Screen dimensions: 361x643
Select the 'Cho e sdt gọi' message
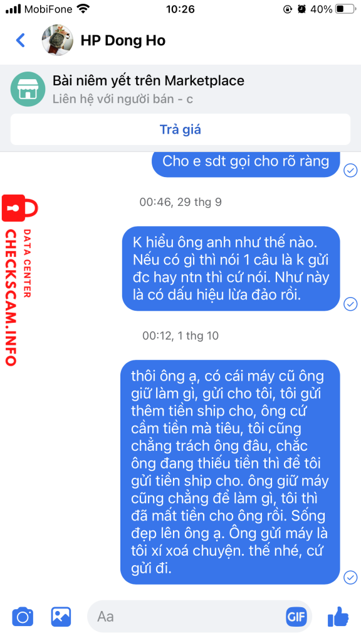point(246,161)
